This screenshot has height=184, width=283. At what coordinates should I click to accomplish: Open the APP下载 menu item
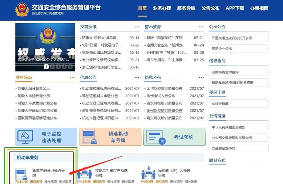pyautogui.click(x=235, y=8)
